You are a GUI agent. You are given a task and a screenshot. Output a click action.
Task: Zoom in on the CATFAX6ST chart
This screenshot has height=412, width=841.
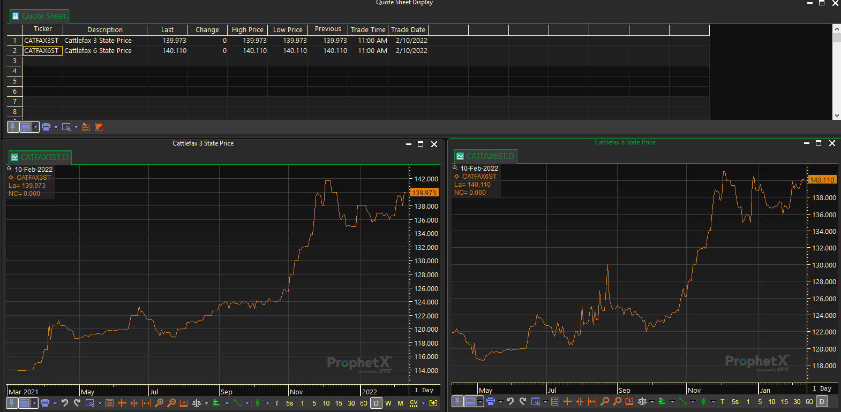pyautogui.click(x=605, y=401)
